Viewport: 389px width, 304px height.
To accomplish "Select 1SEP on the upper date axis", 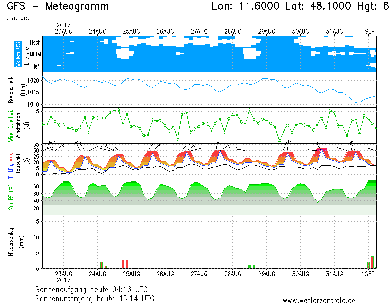I will (368, 32).
